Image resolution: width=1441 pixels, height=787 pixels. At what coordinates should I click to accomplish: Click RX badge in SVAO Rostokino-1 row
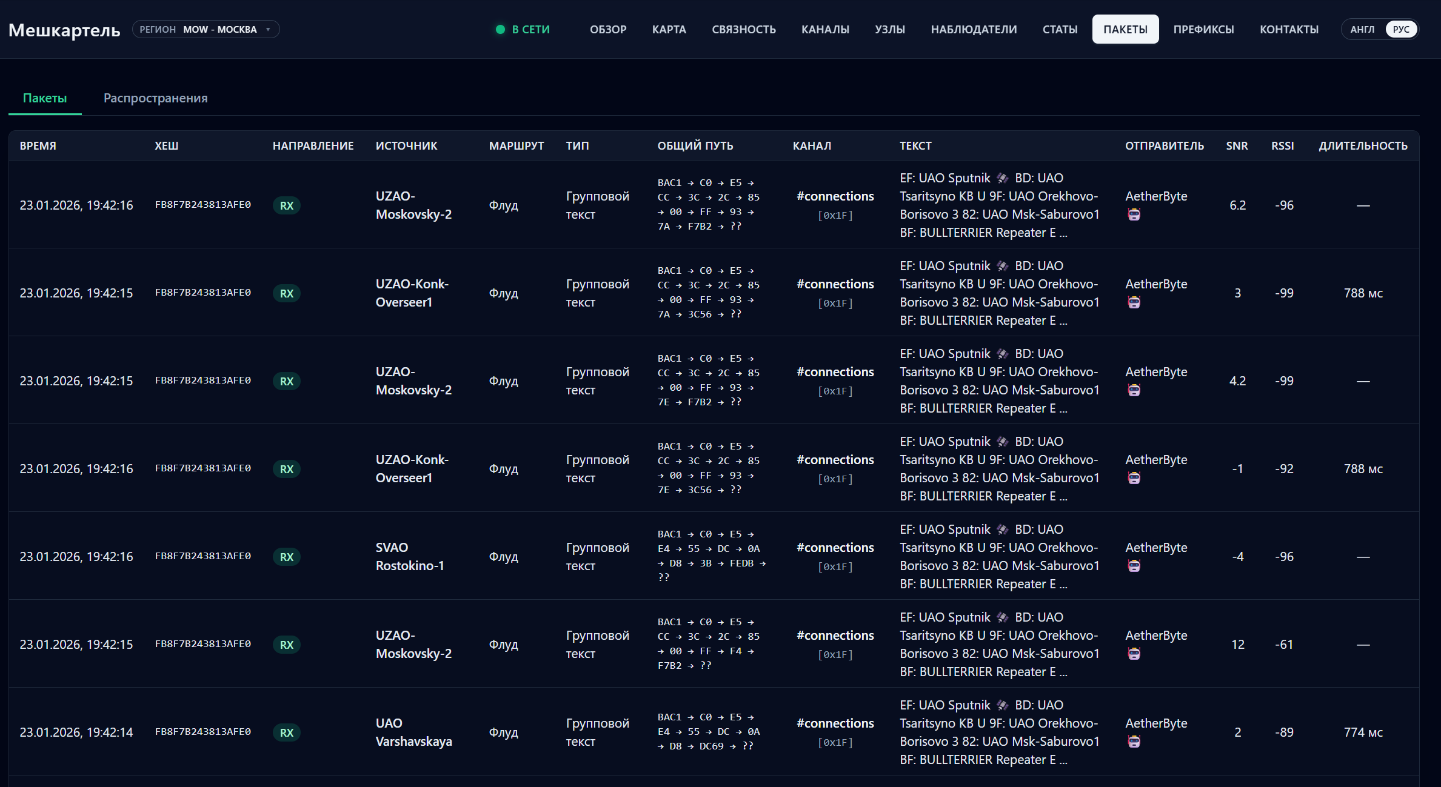[x=287, y=557]
